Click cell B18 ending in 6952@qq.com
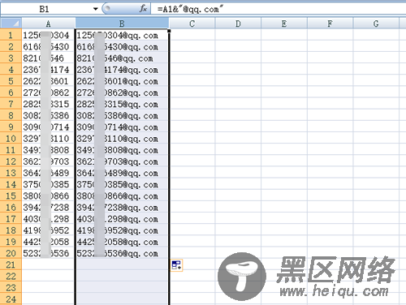Screen dimensions: 406x305 coord(122,230)
